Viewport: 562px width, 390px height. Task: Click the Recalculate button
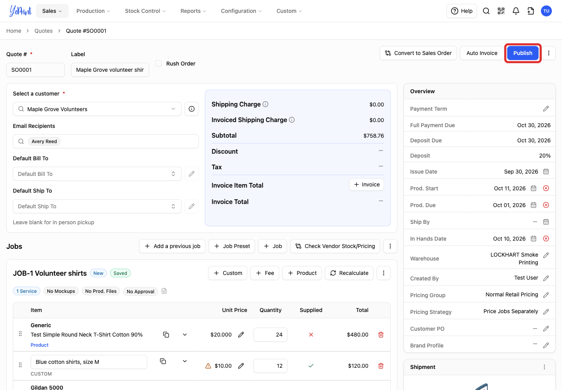349,273
